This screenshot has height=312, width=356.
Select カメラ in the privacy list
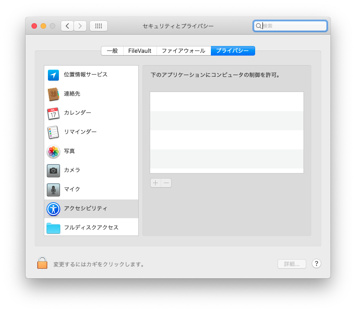(91, 171)
